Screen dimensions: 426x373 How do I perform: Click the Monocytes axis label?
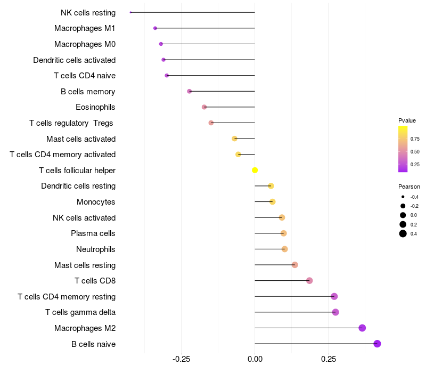tap(96, 202)
